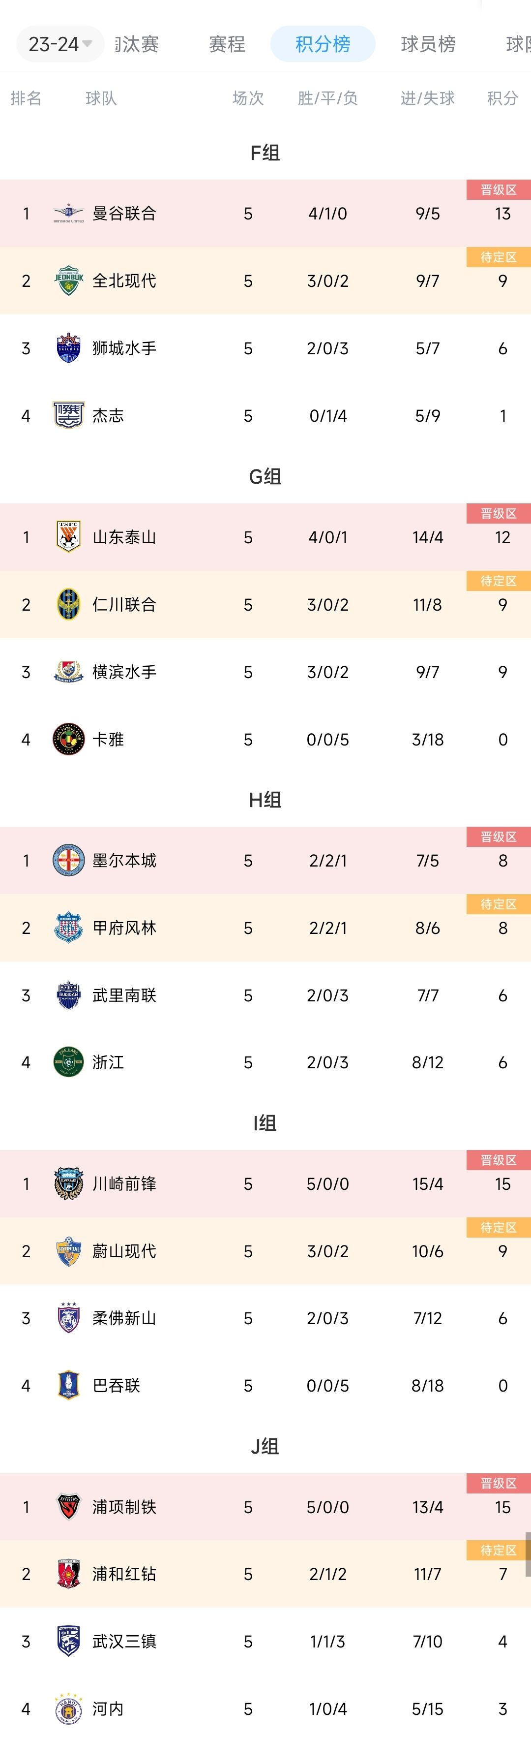Tap the 墨尔本城 round crest
This screenshot has height=1739, width=531.
pos(69,861)
